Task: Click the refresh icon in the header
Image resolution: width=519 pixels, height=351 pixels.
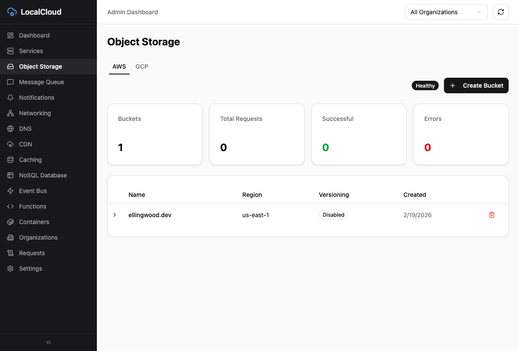Action: [x=500, y=12]
